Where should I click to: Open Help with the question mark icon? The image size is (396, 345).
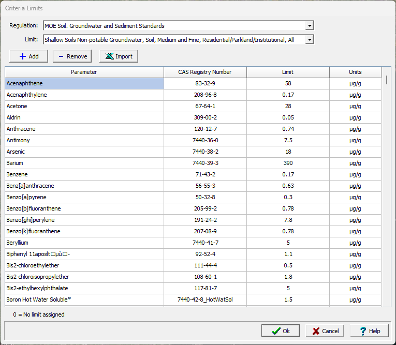(x=369, y=331)
